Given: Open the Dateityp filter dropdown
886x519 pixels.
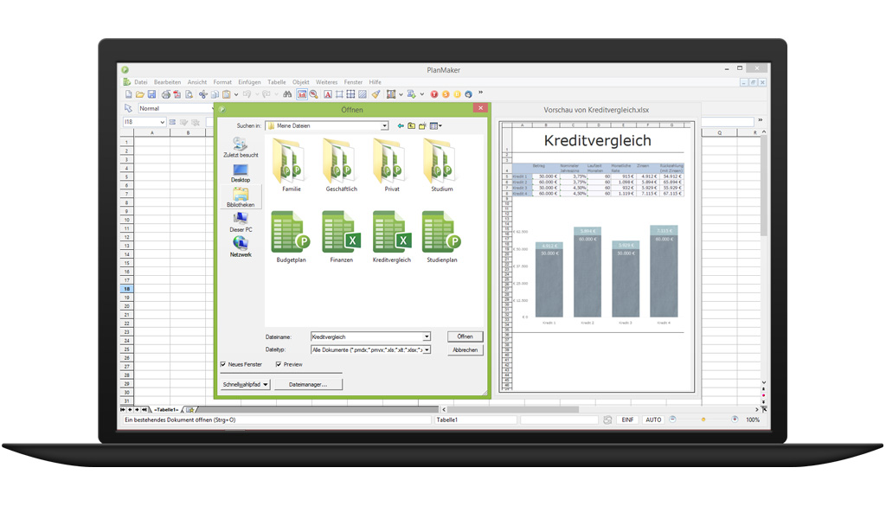Looking at the screenshot, I should [x=427, y=349].
